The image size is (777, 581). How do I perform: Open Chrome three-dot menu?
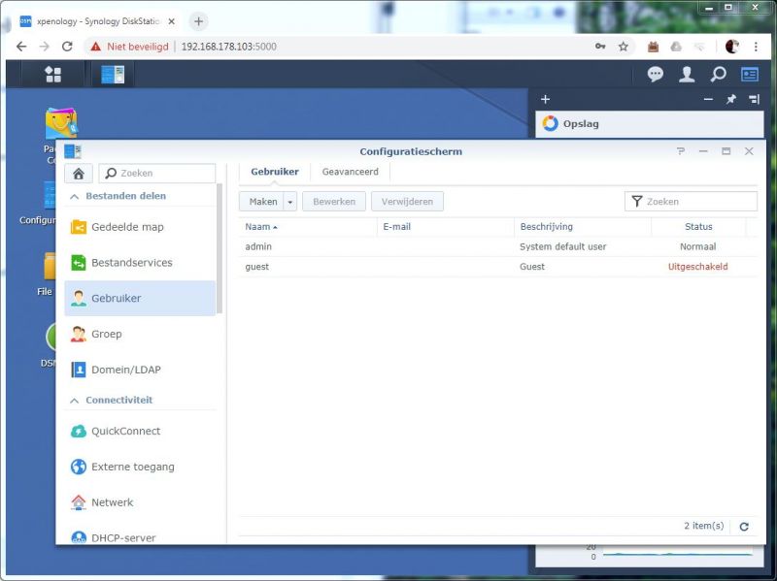pos(756,47)
